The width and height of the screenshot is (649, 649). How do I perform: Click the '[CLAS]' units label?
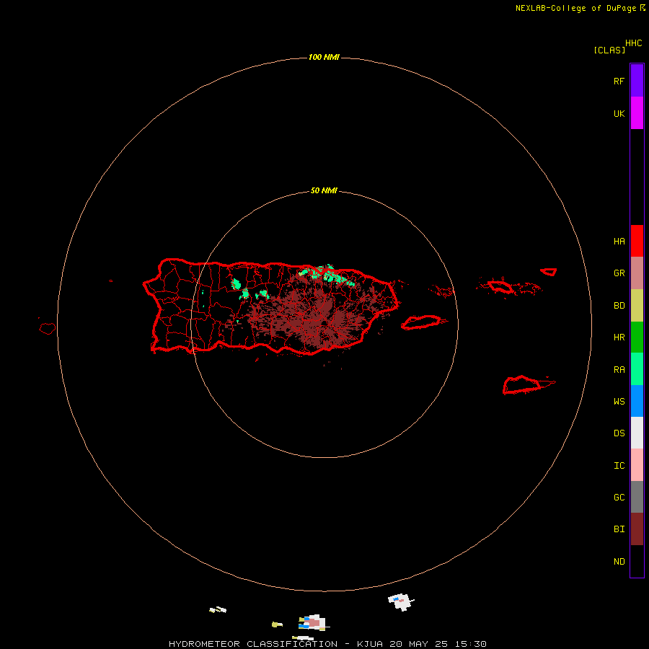pos(609,50)
